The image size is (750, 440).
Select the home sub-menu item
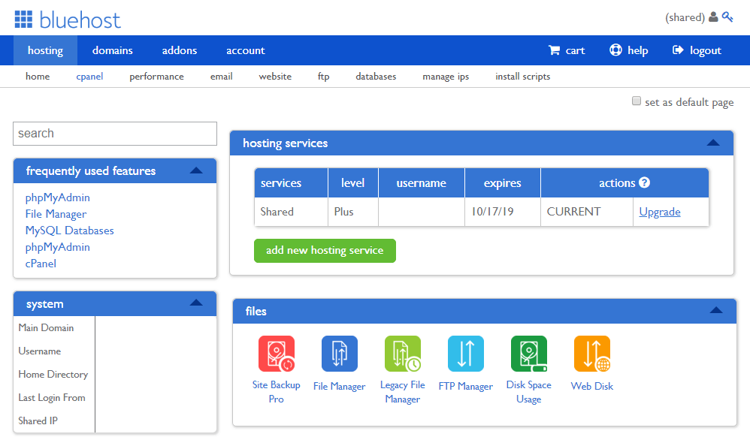click(38, 77)
